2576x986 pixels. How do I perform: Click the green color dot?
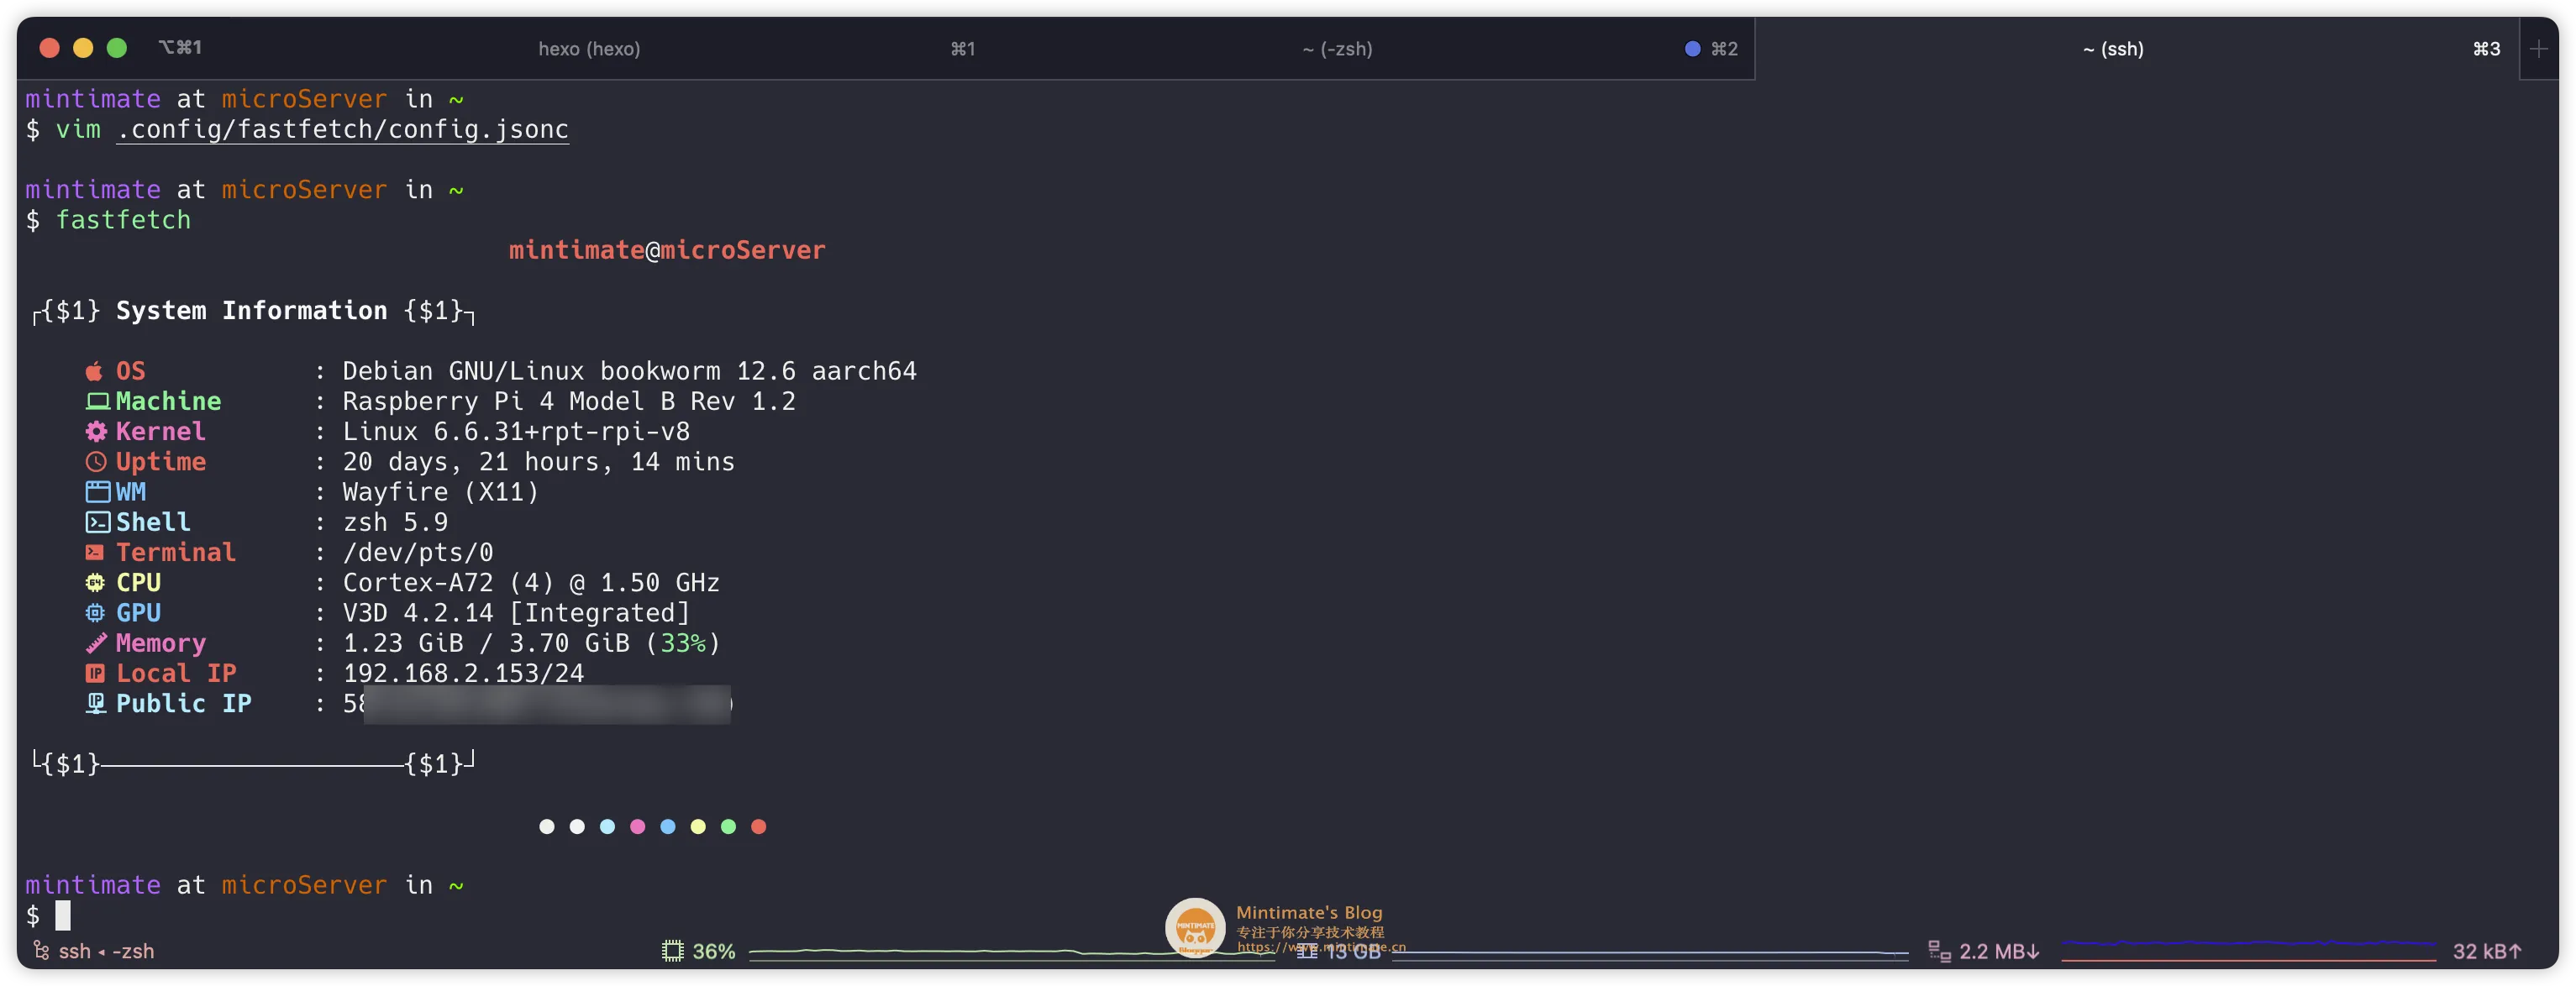pos(728,826)
